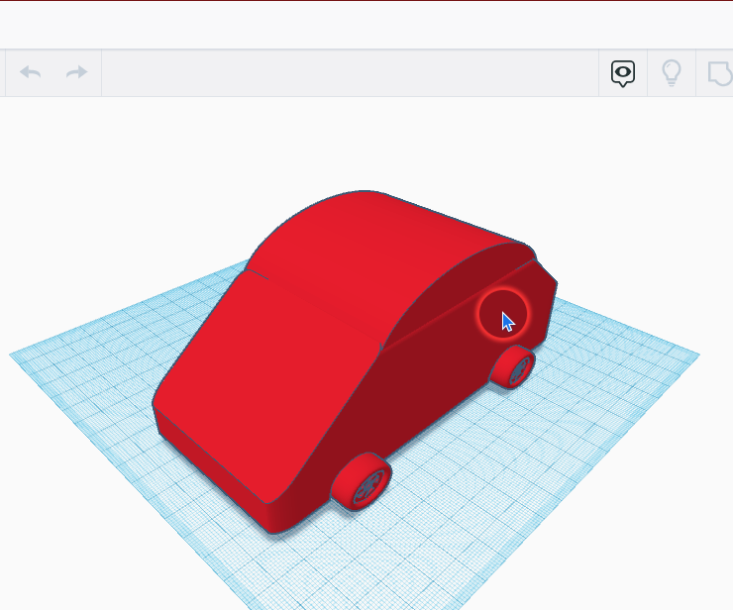Open the notes tool icon at toolbar edge
This screenshot has height=610, width=733.
tap(718, 72)
